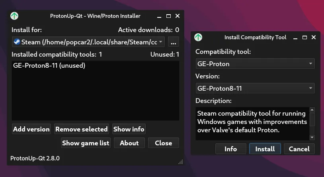
Task: Maximize the Install Compatibility Tool dialog
Action: [304, 37]
